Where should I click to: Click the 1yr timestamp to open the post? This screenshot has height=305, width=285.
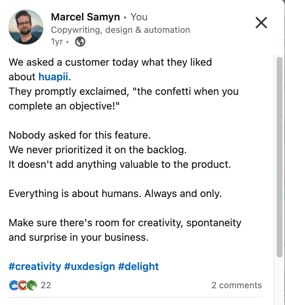[x=57, y=42]
